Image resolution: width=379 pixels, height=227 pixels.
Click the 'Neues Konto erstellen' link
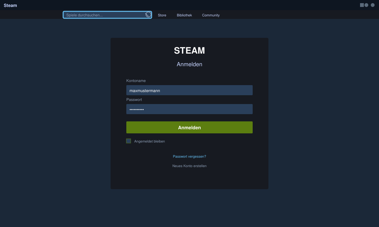189,166
